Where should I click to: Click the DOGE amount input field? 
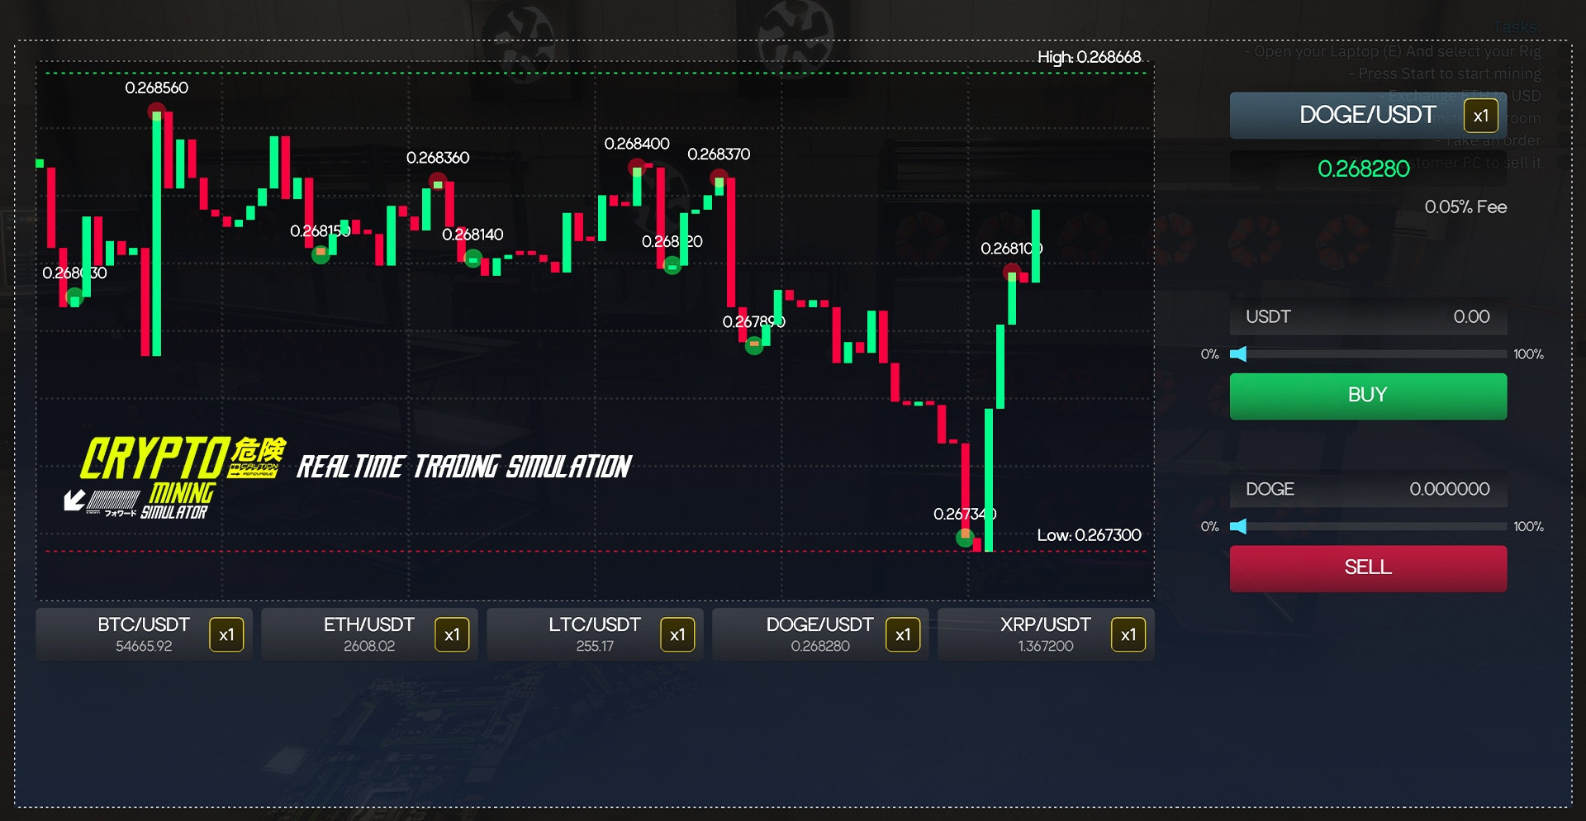(x=1368, y=490)
